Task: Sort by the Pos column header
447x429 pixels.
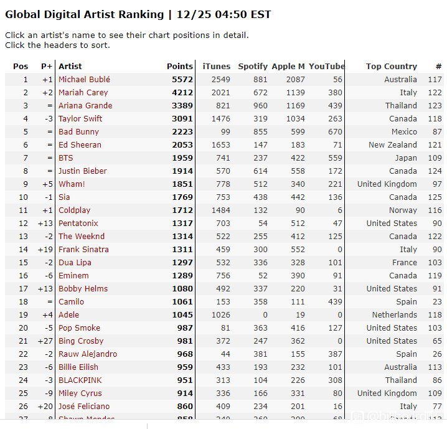Action: pos(21,66)
